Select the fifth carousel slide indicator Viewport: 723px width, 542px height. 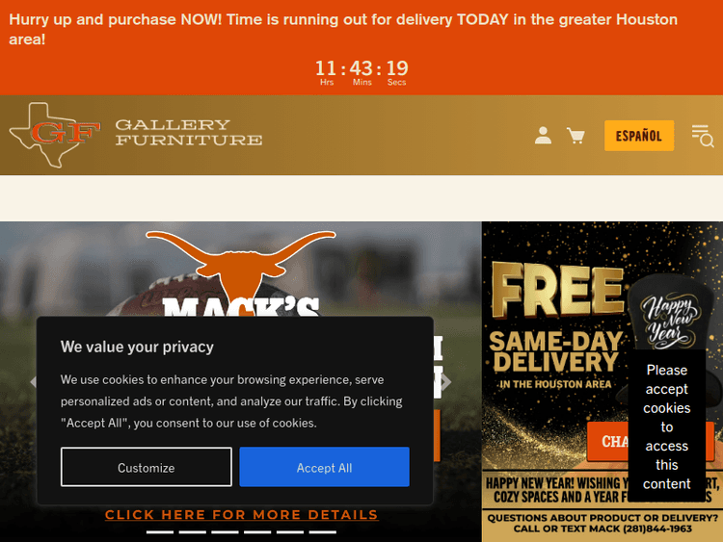[x=290, y=532]
